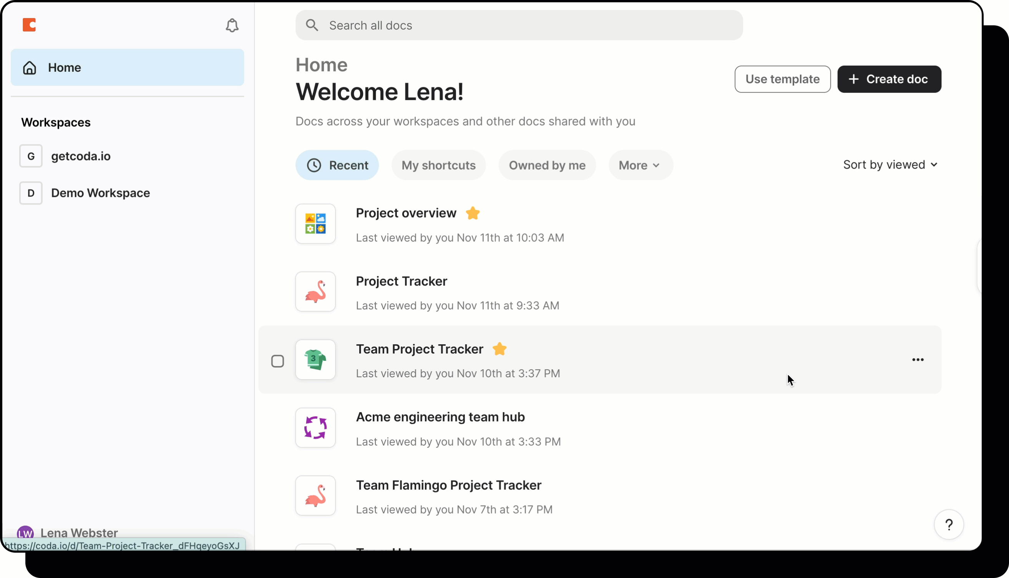Viewport: 1009px width, 578px height.
Task: Click the Team Project Tracker jersey icon
Action: (315, 360)
